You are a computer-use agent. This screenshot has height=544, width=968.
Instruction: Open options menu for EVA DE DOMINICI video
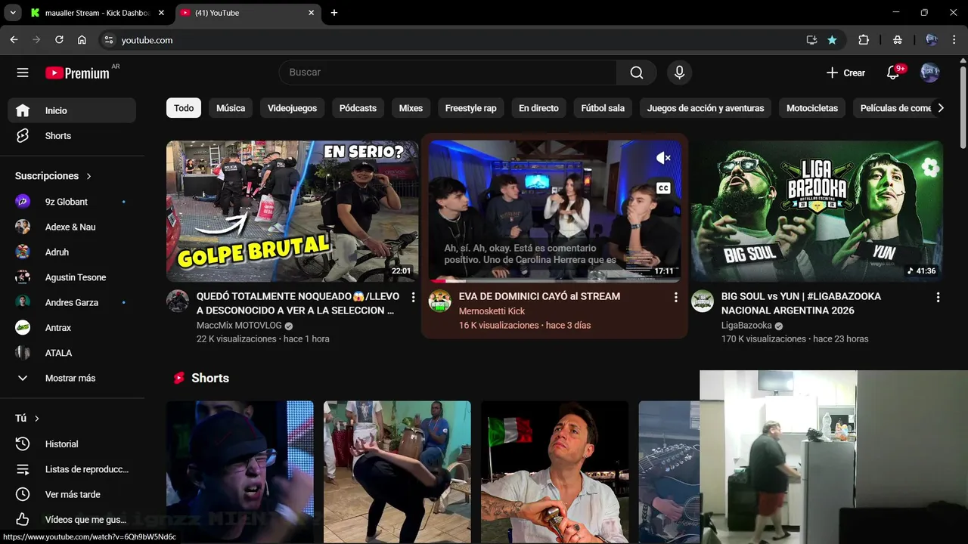[675, 298]
